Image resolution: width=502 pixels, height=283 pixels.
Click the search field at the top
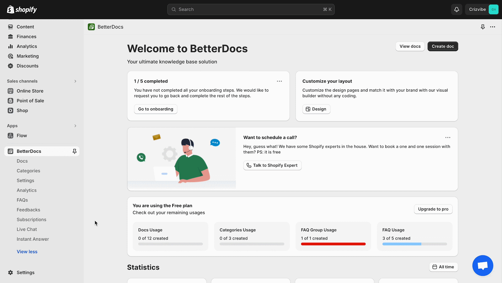pyautogui.click(x=251, y=9)
